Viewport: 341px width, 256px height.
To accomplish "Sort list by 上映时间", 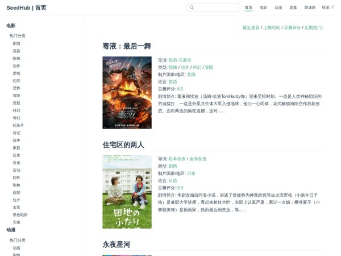I will click(x=271, y=27).
